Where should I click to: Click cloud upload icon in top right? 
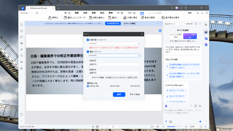[202, 13]
